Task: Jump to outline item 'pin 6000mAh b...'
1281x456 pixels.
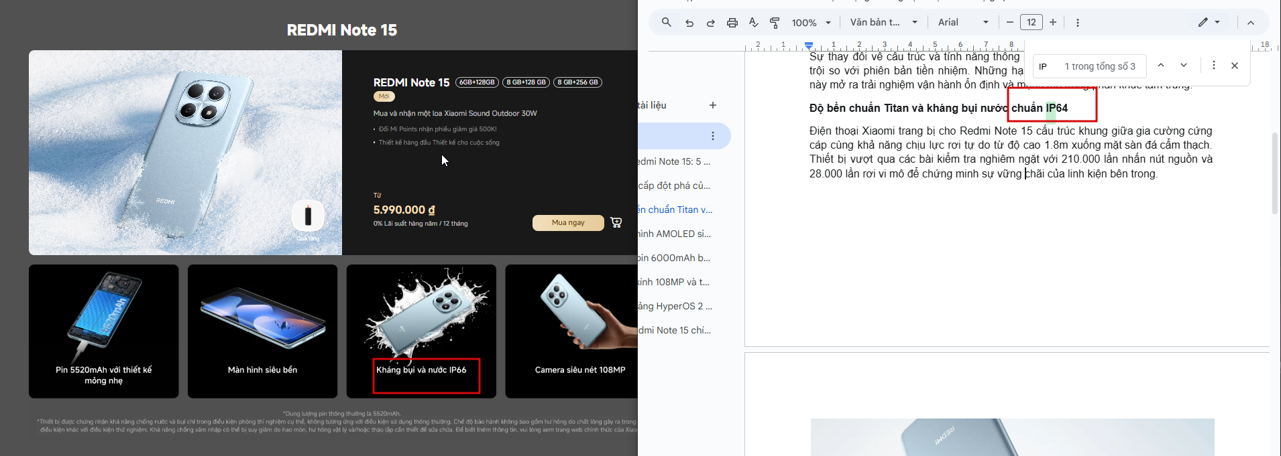Action: click(x=674, y=258)
